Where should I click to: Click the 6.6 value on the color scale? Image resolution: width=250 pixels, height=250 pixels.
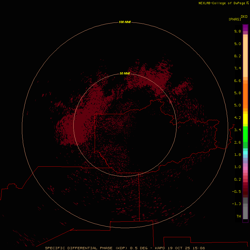click(237, 81)
